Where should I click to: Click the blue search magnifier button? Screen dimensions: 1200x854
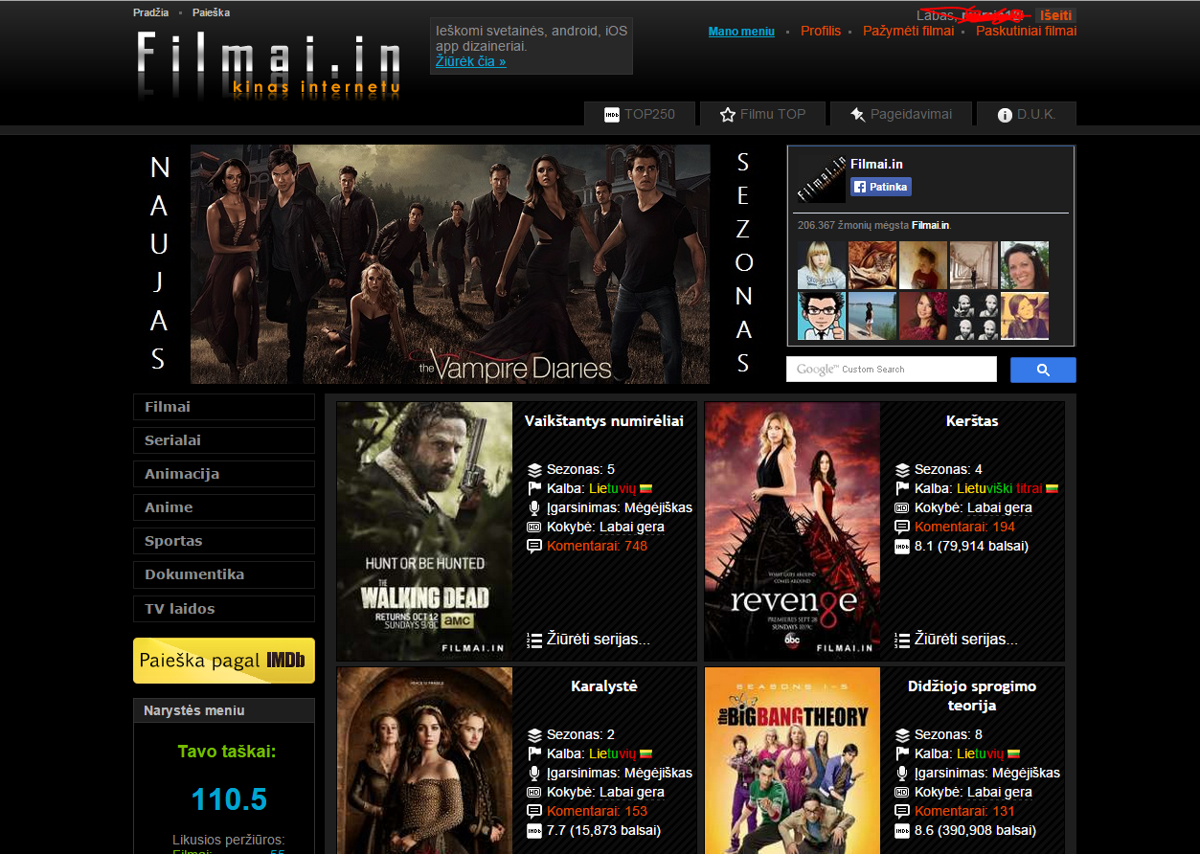pos(1043,370)
